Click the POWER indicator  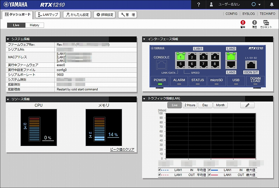point(160,81)
